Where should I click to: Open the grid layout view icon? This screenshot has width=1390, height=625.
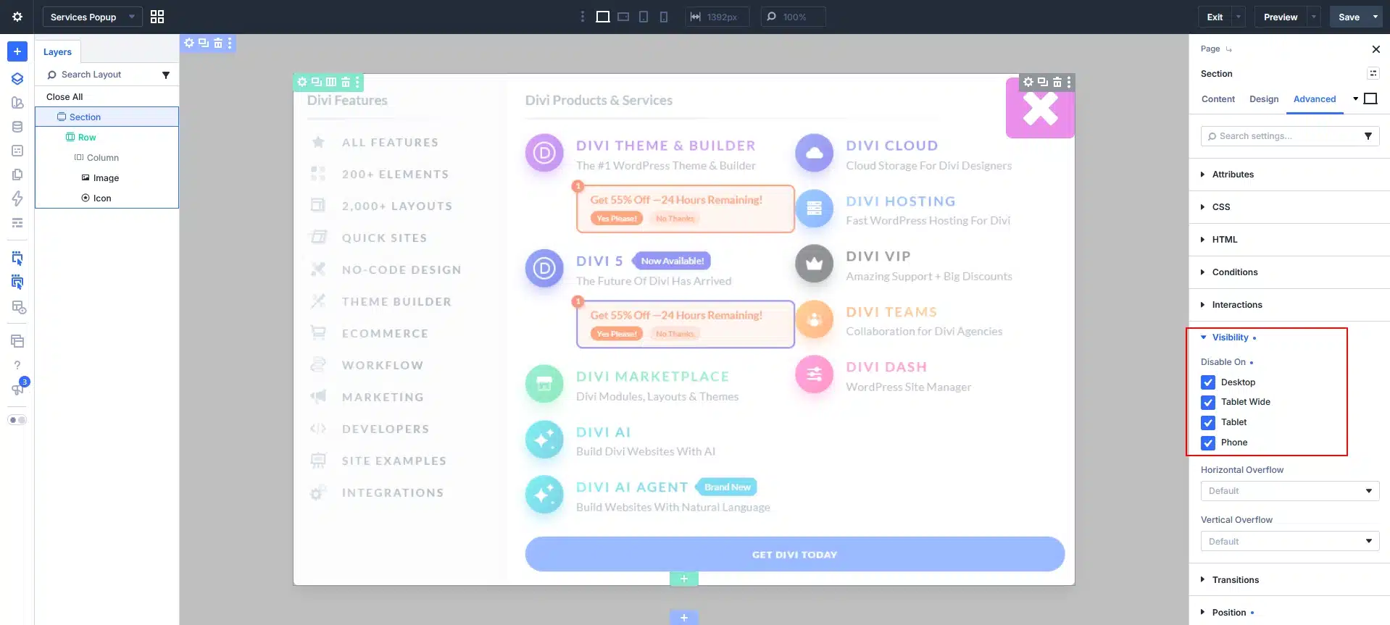[x=157, y=17]
